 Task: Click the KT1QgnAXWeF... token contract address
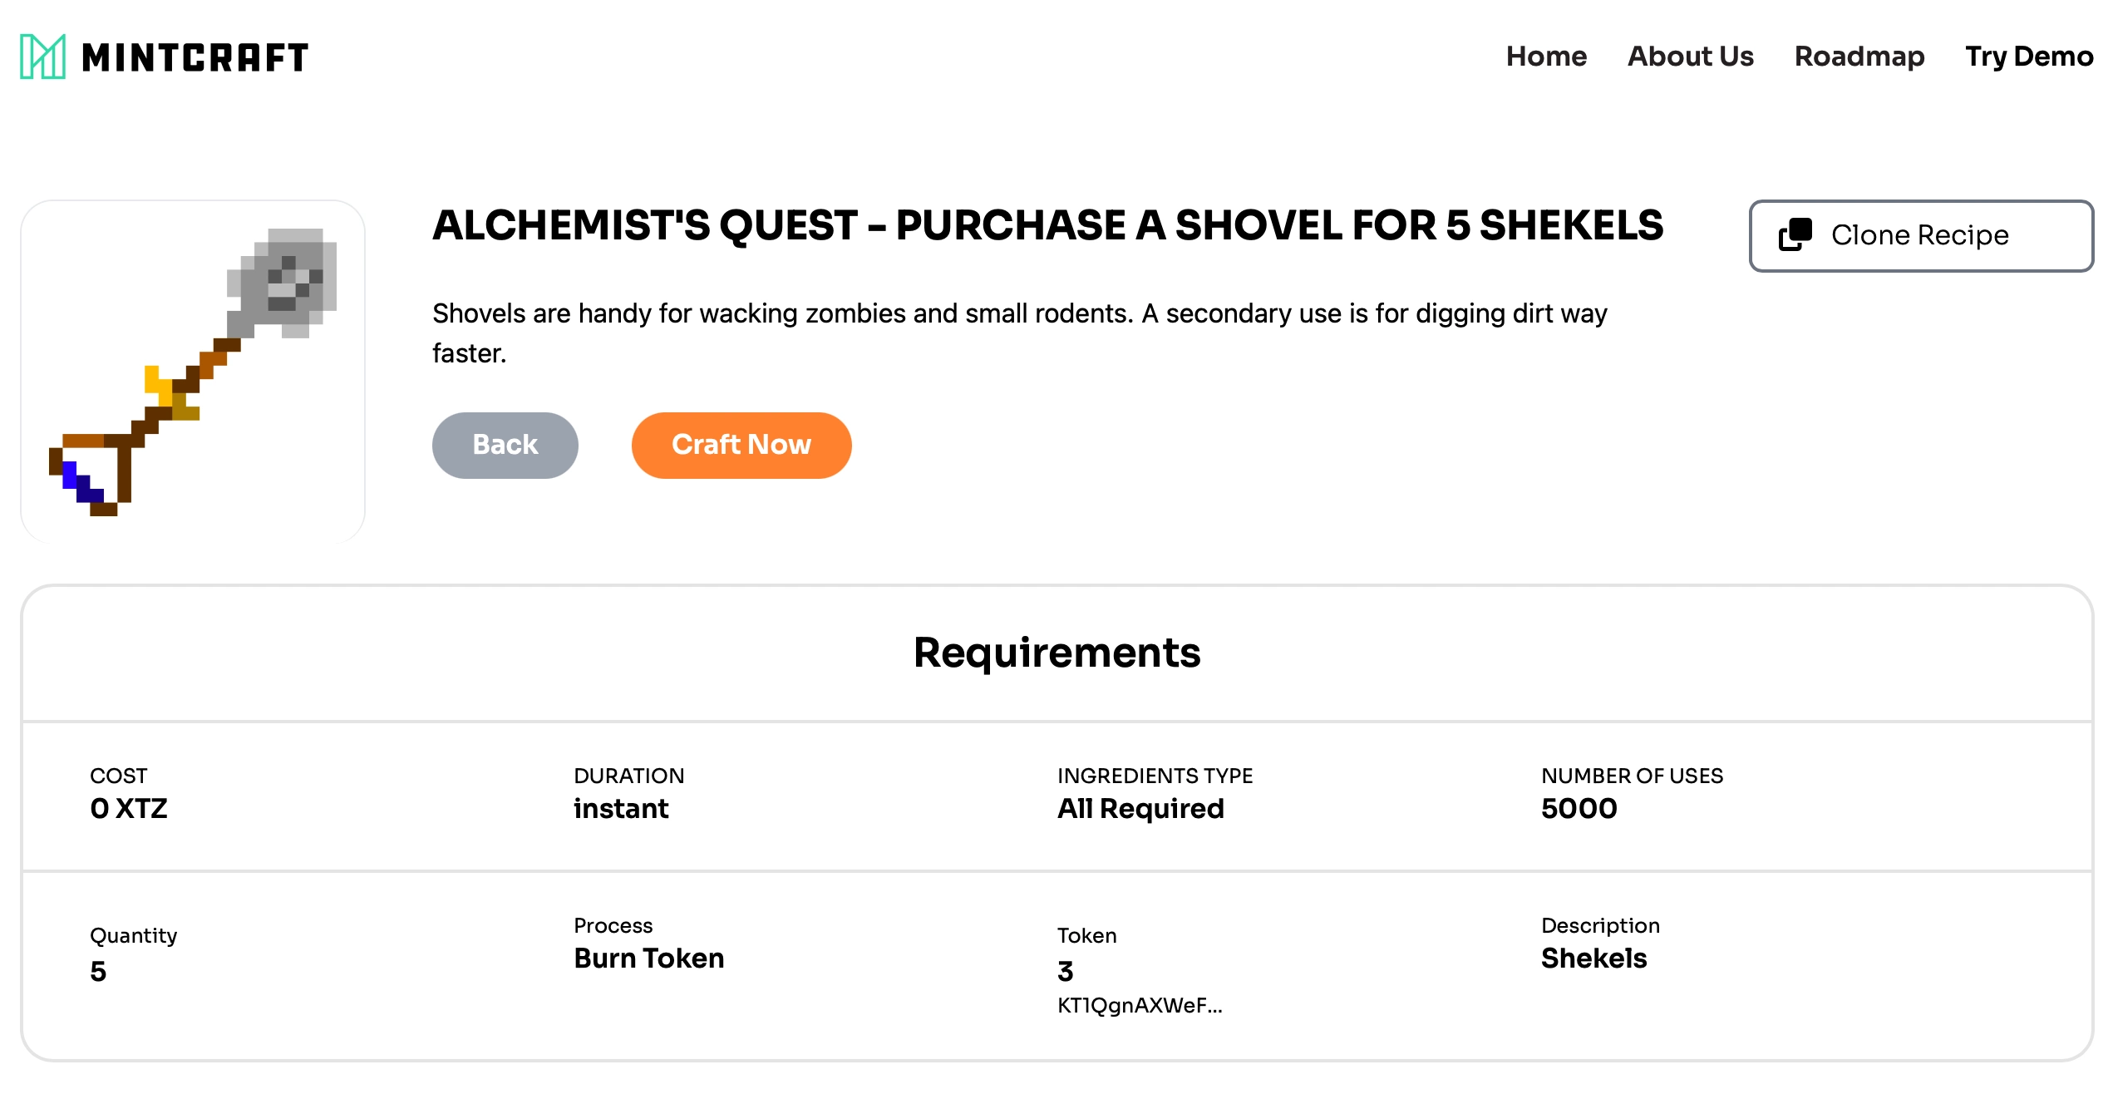pos(1139,1005)
